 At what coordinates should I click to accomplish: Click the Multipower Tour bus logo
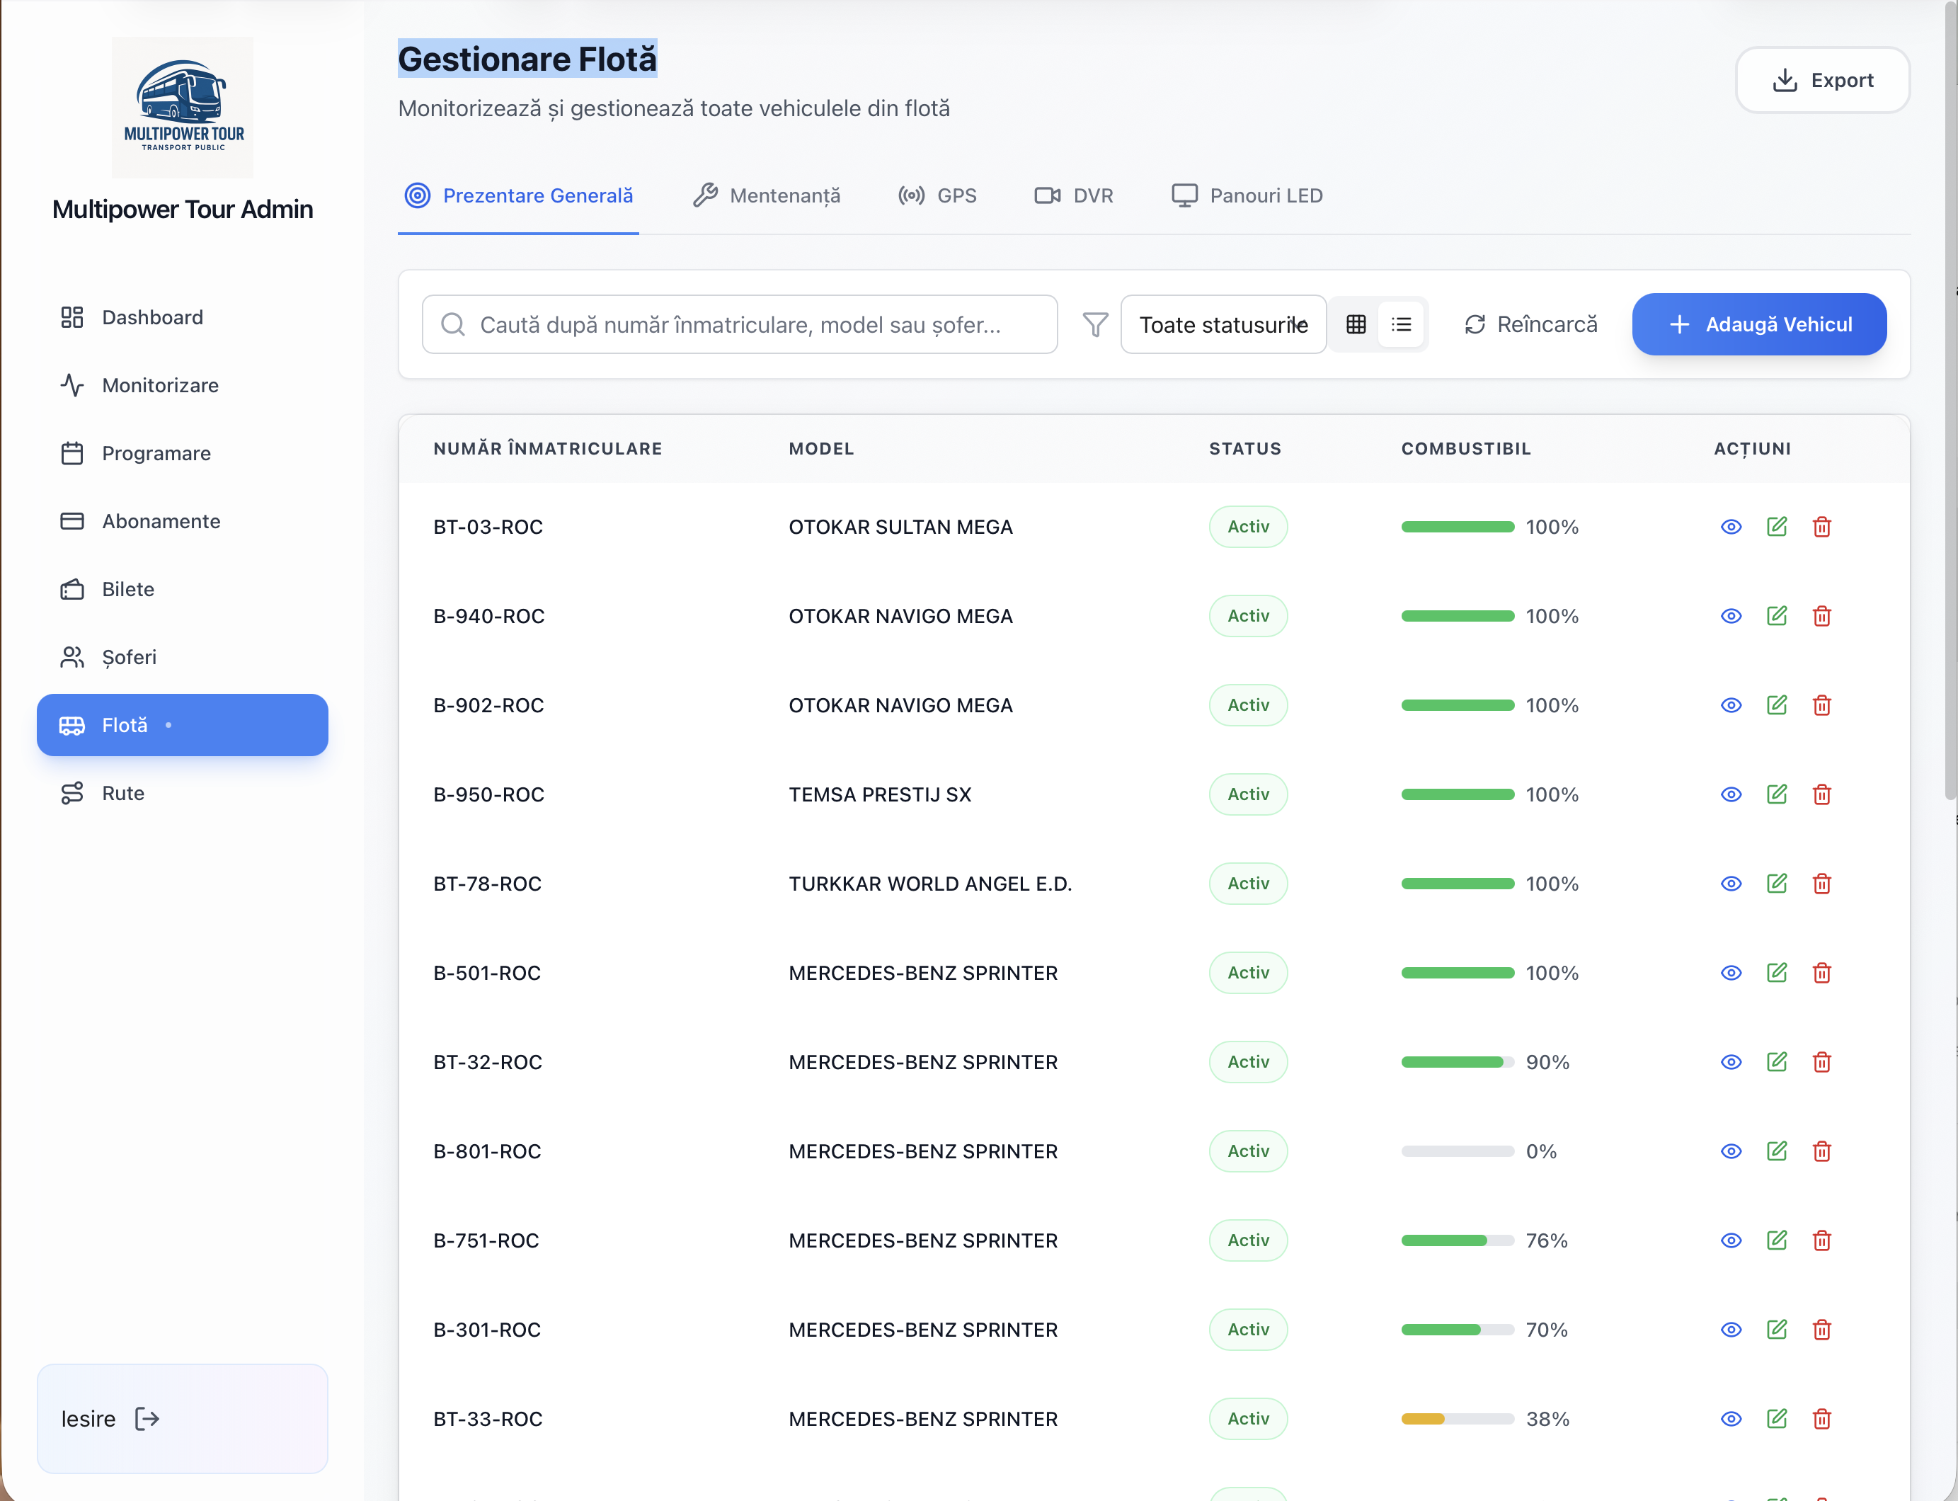coord(183,107)
